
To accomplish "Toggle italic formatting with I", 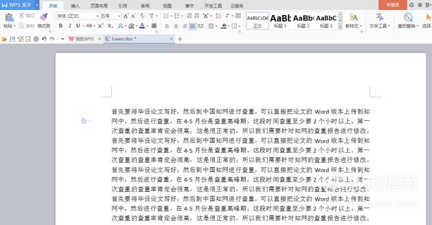I will pyautogui.click(x=69, y=26).
